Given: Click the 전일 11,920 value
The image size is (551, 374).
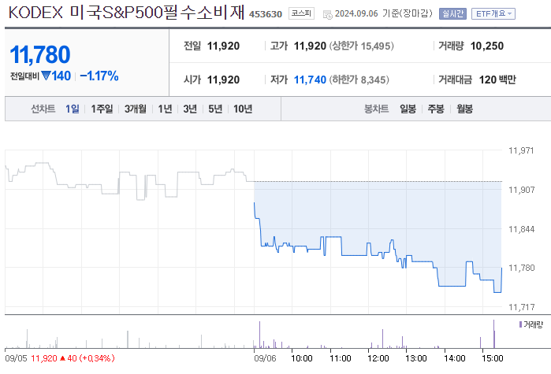Looking at the screenshot, I should 223,46.
